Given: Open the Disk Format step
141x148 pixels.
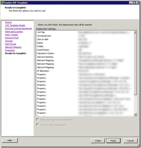Looking at the screenshot, I should 11,44.
